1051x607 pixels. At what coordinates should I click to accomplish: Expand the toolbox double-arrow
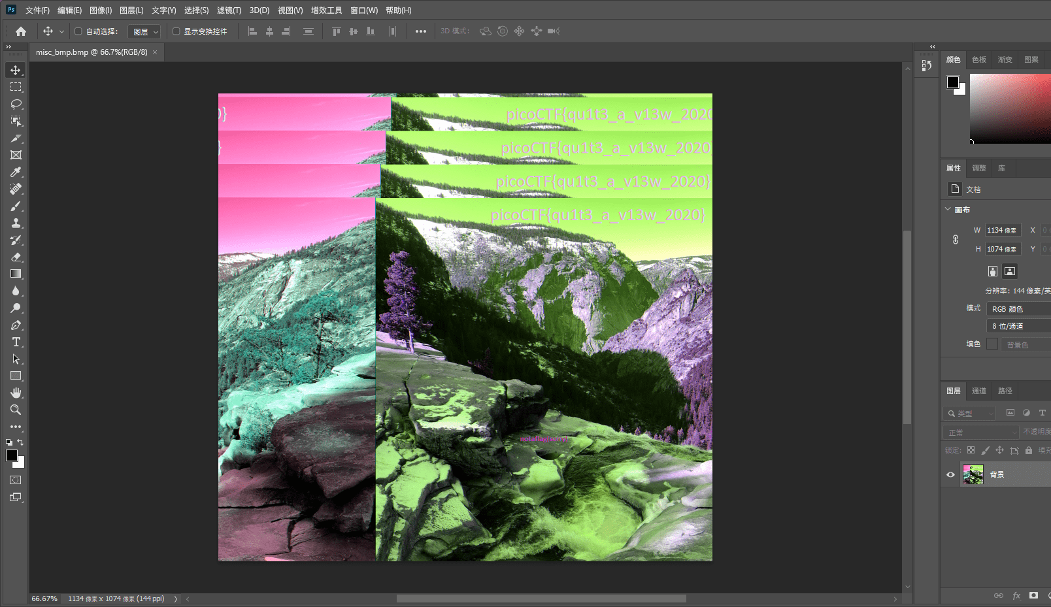[8, 47]
